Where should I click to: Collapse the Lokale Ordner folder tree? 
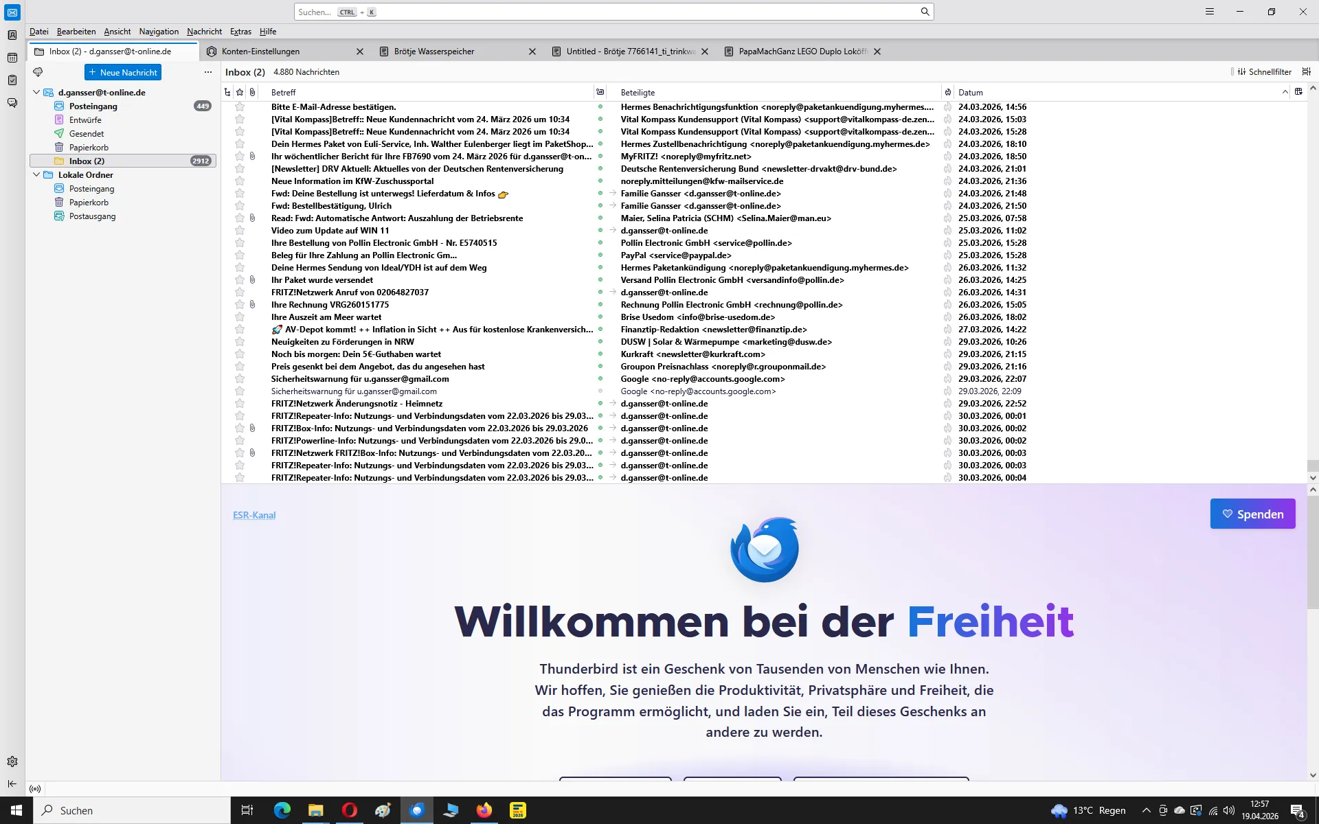(x=36, y=174)
